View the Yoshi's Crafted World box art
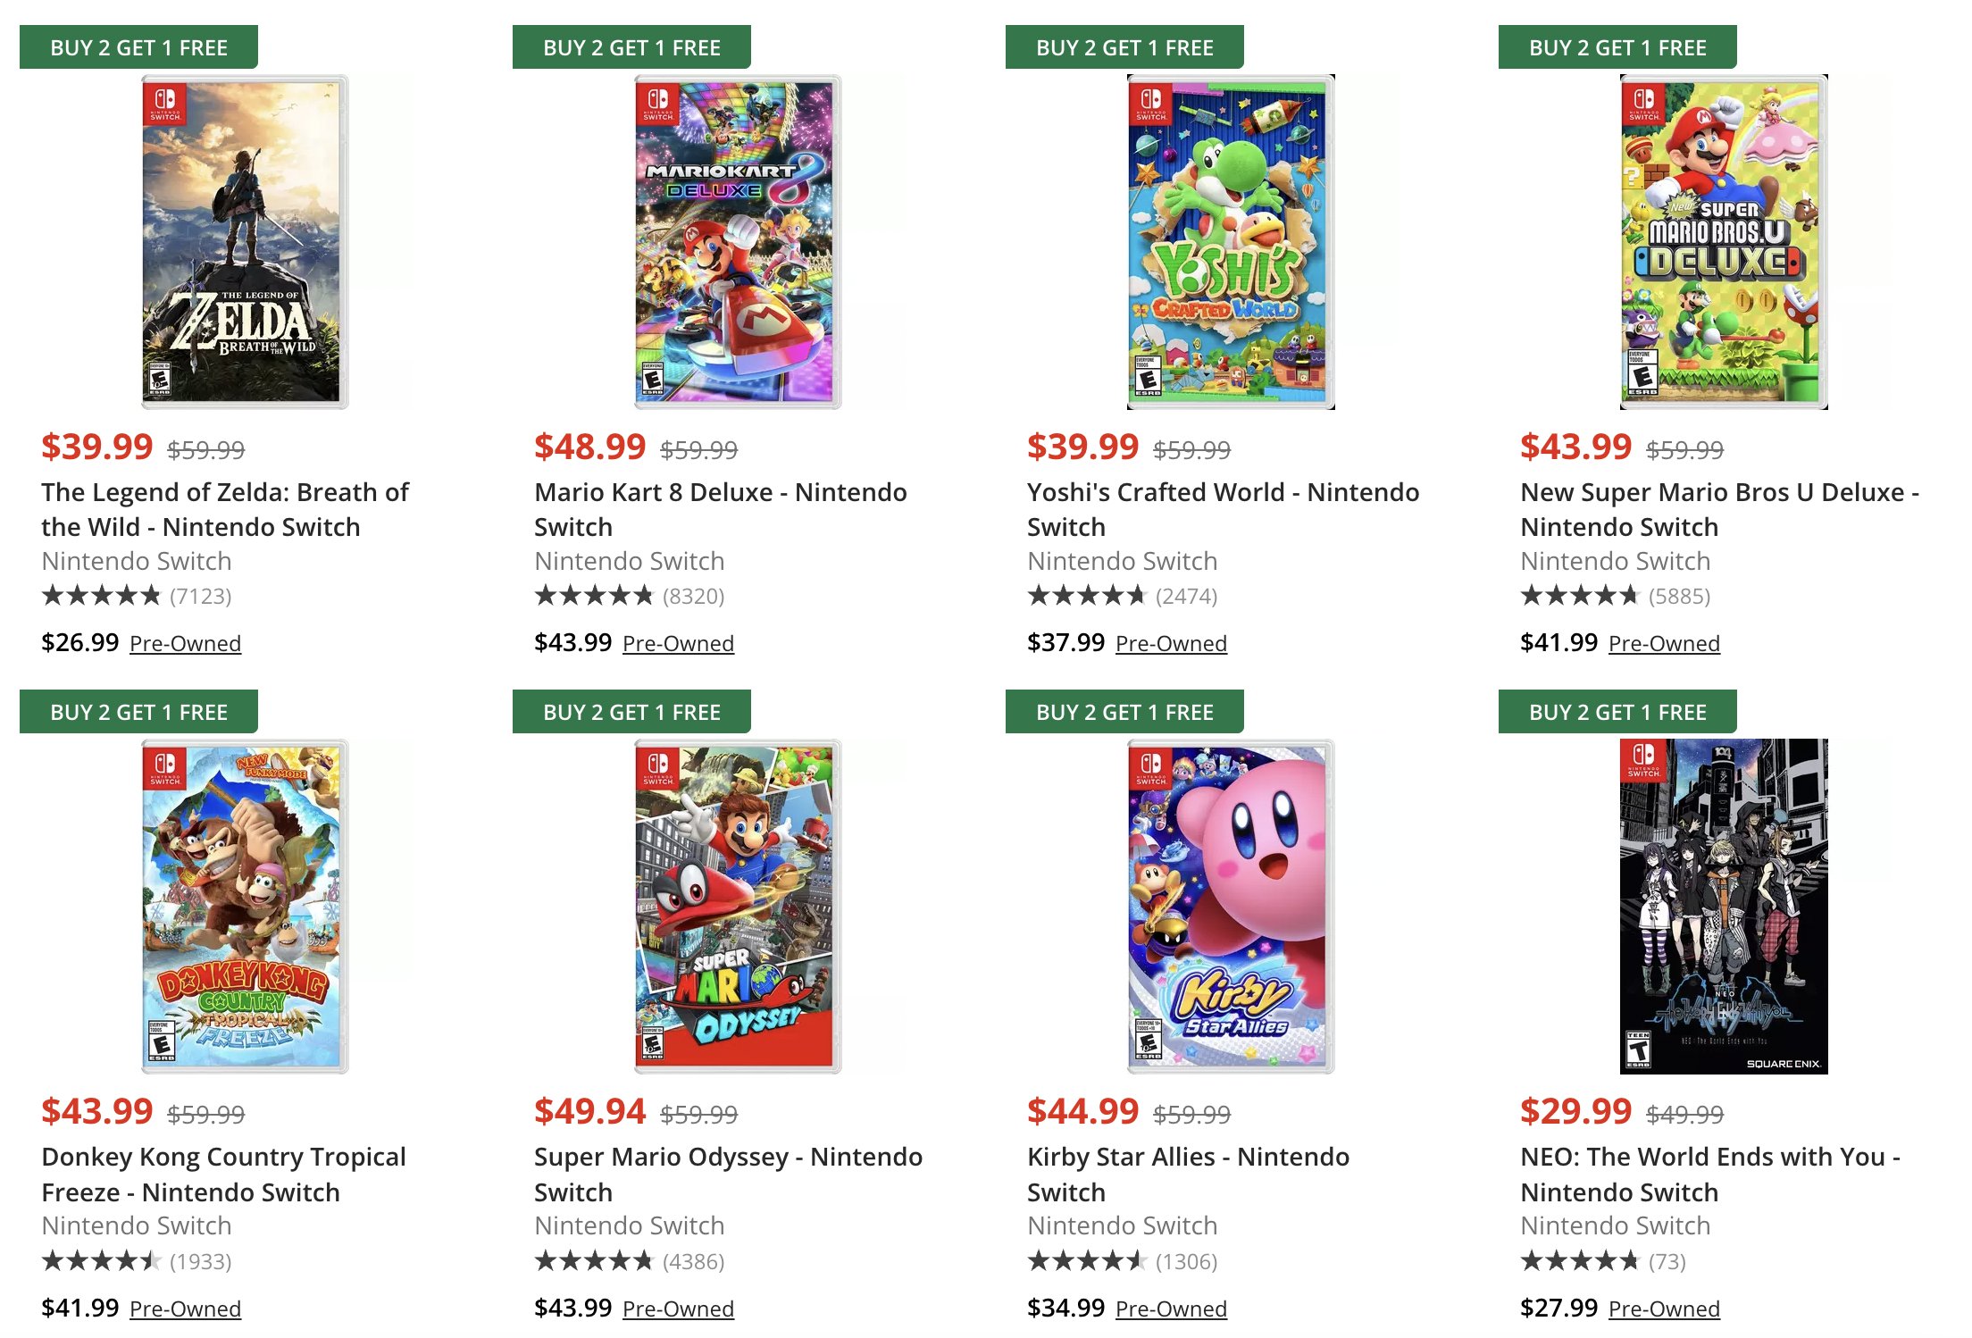The image size is (1972, 1338). pyautogui.click(x=1231, y=242)
